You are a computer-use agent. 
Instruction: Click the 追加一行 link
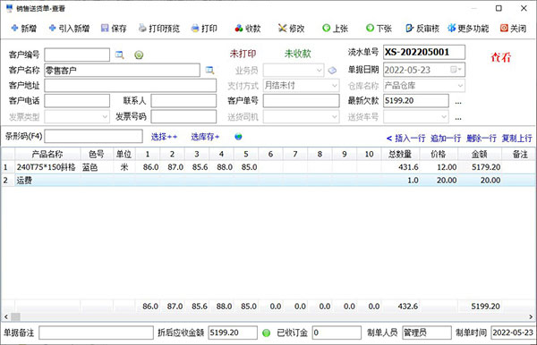pyautogui.click(x=446, y=139)
